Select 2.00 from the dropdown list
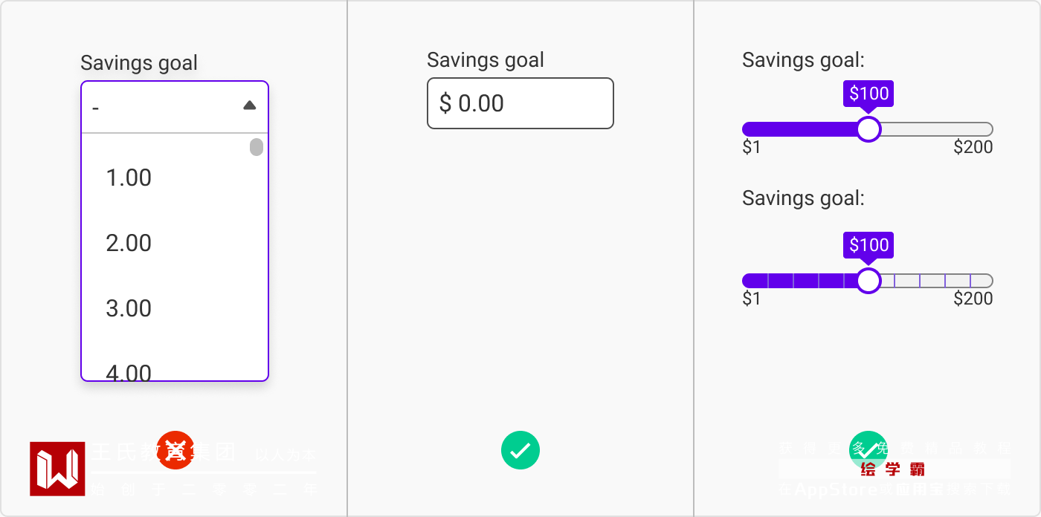 [129, 244]
